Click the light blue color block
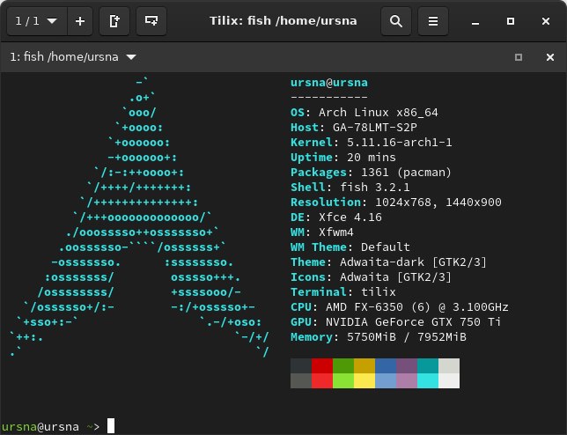The width and height of the screenshot is (567, 435). [x=386, y=380]
